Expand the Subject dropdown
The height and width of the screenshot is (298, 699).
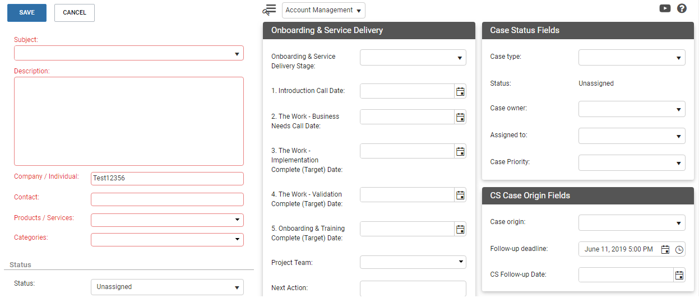point(129,53)
